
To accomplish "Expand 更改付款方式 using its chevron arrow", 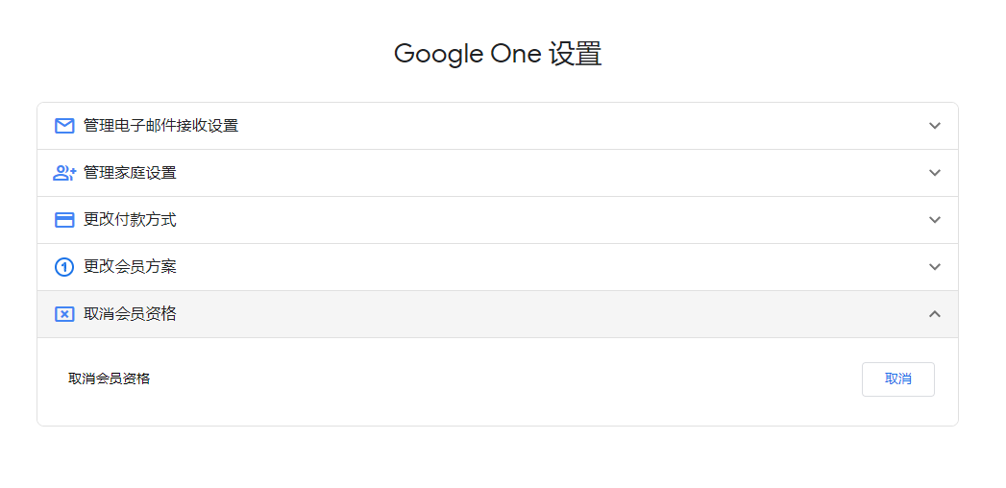I will 935,220.
